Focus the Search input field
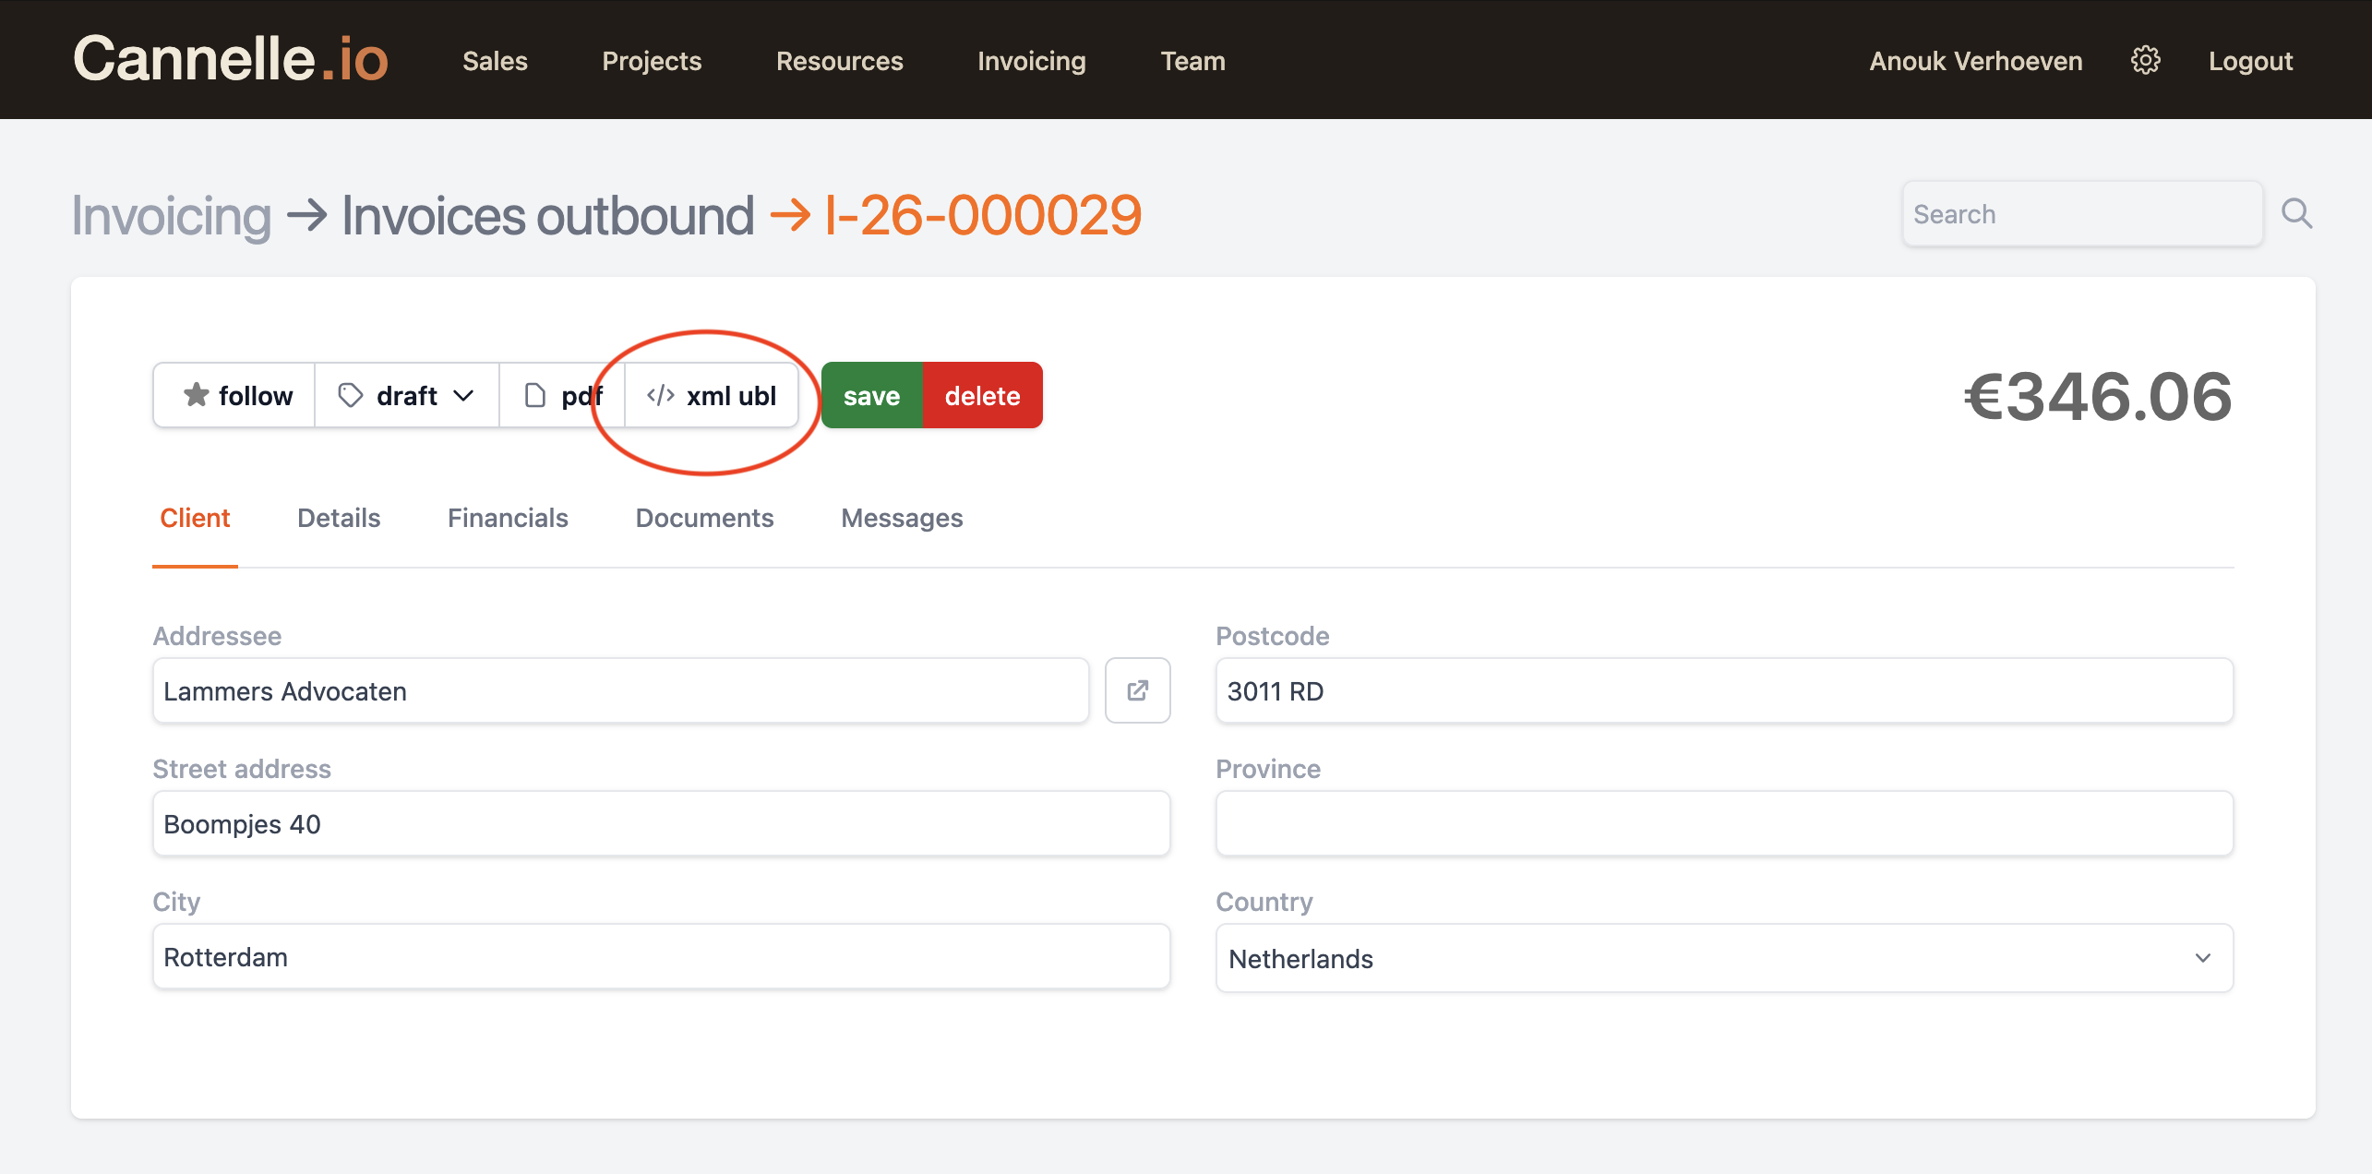 point(2082,214)
